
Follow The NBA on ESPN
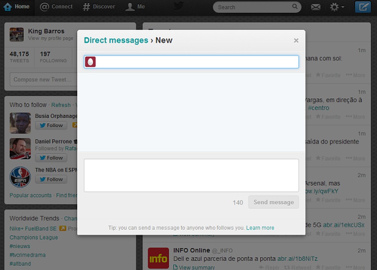click(51, 179)
